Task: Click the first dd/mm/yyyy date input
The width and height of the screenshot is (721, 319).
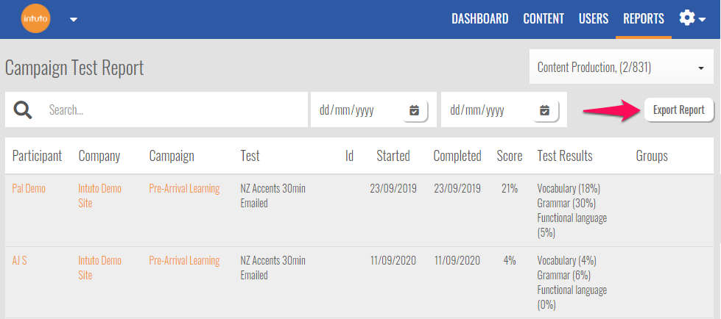Action: (357, 110)
